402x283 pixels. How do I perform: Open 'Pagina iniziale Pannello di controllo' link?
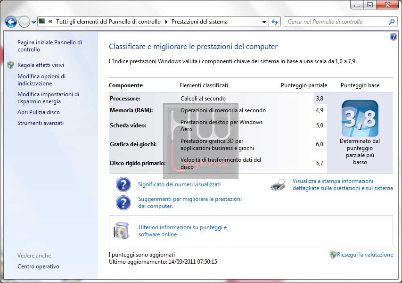pos(50,46)
